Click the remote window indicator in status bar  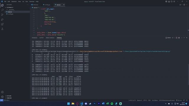tap(1, 100)
